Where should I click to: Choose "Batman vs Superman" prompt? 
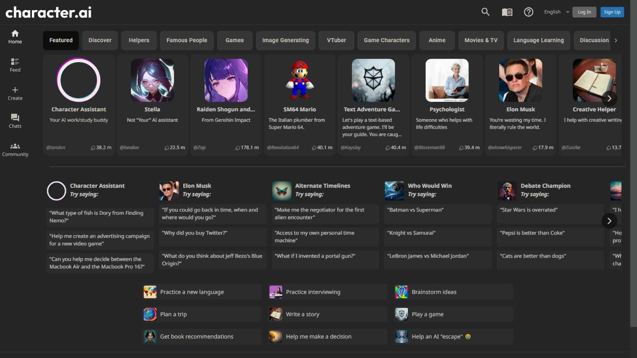coord(438,214)
